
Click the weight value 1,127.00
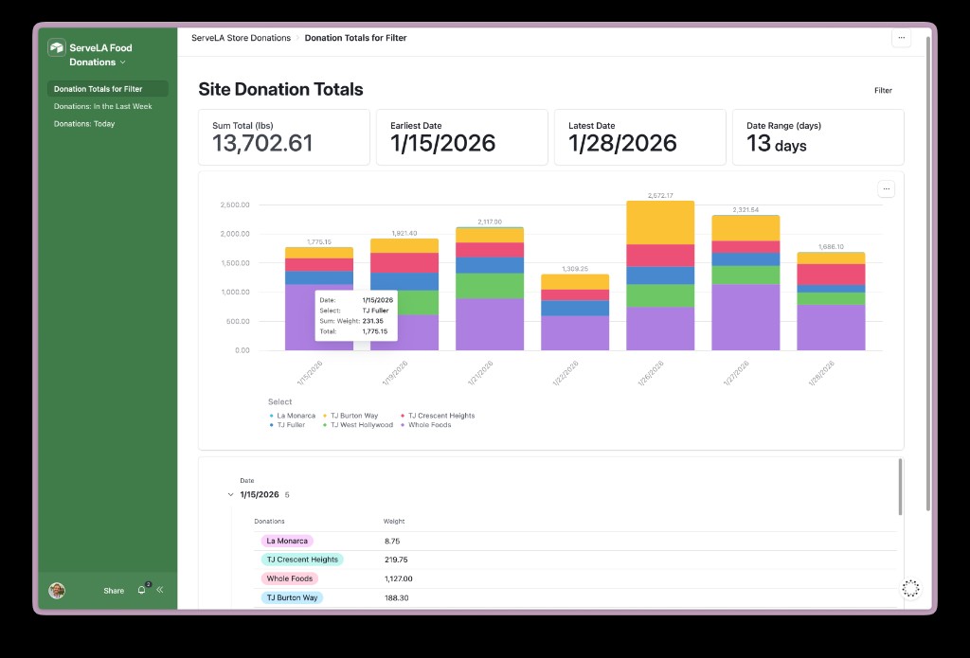[399, 578]
